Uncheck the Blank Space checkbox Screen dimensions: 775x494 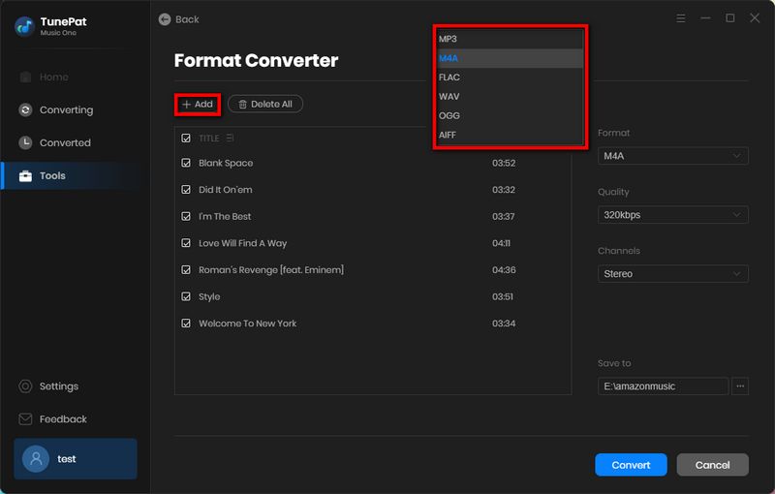[186, 163]
